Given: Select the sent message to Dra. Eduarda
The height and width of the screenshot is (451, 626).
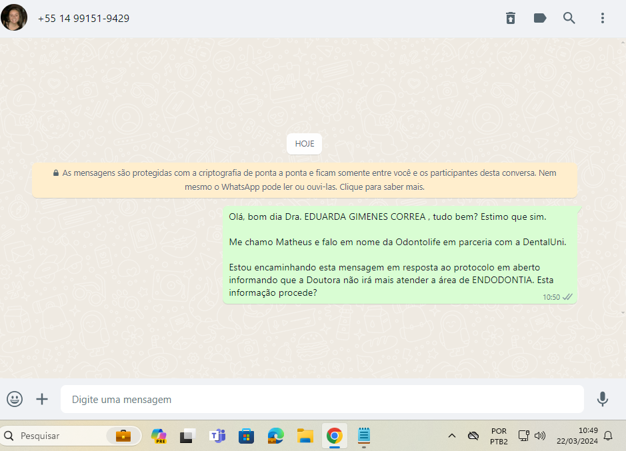Looking at the screenshot, I should pos(399,254).
